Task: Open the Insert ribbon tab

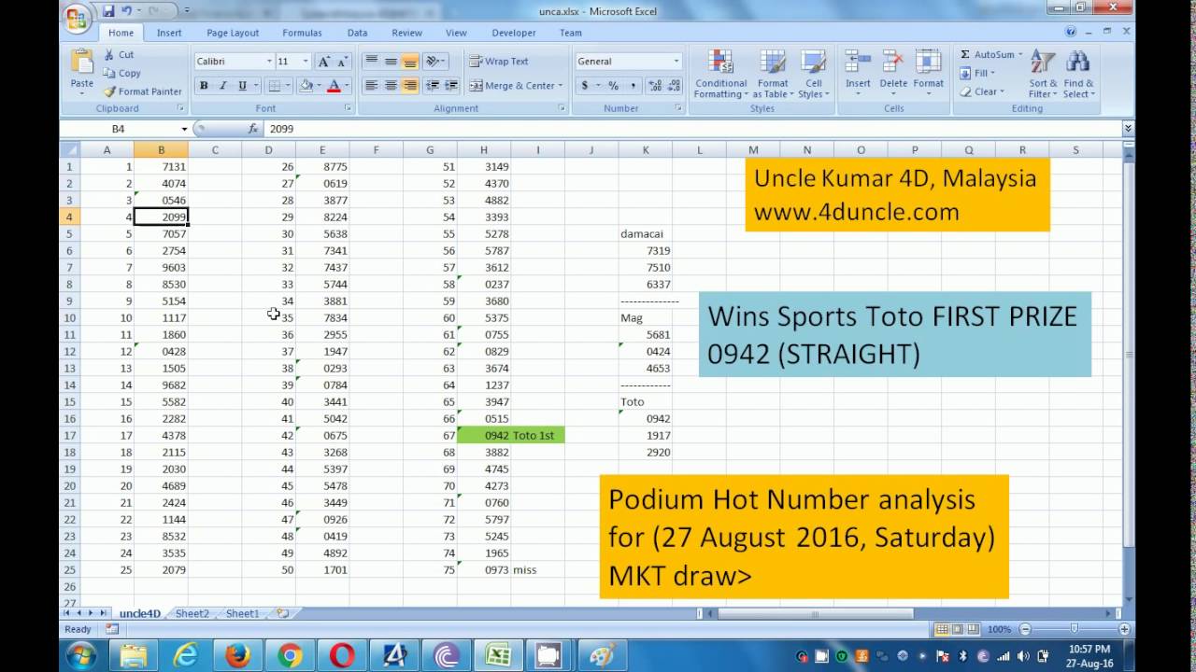Action: pyautogui.click(x=169, y=33)
